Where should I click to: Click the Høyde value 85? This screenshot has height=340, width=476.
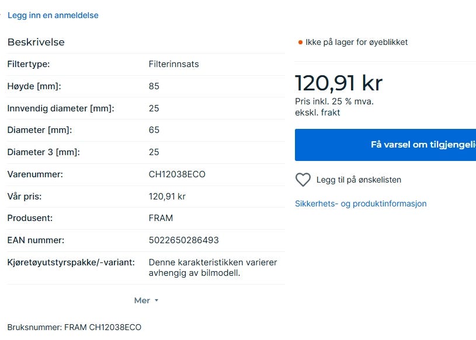(154, 86)
